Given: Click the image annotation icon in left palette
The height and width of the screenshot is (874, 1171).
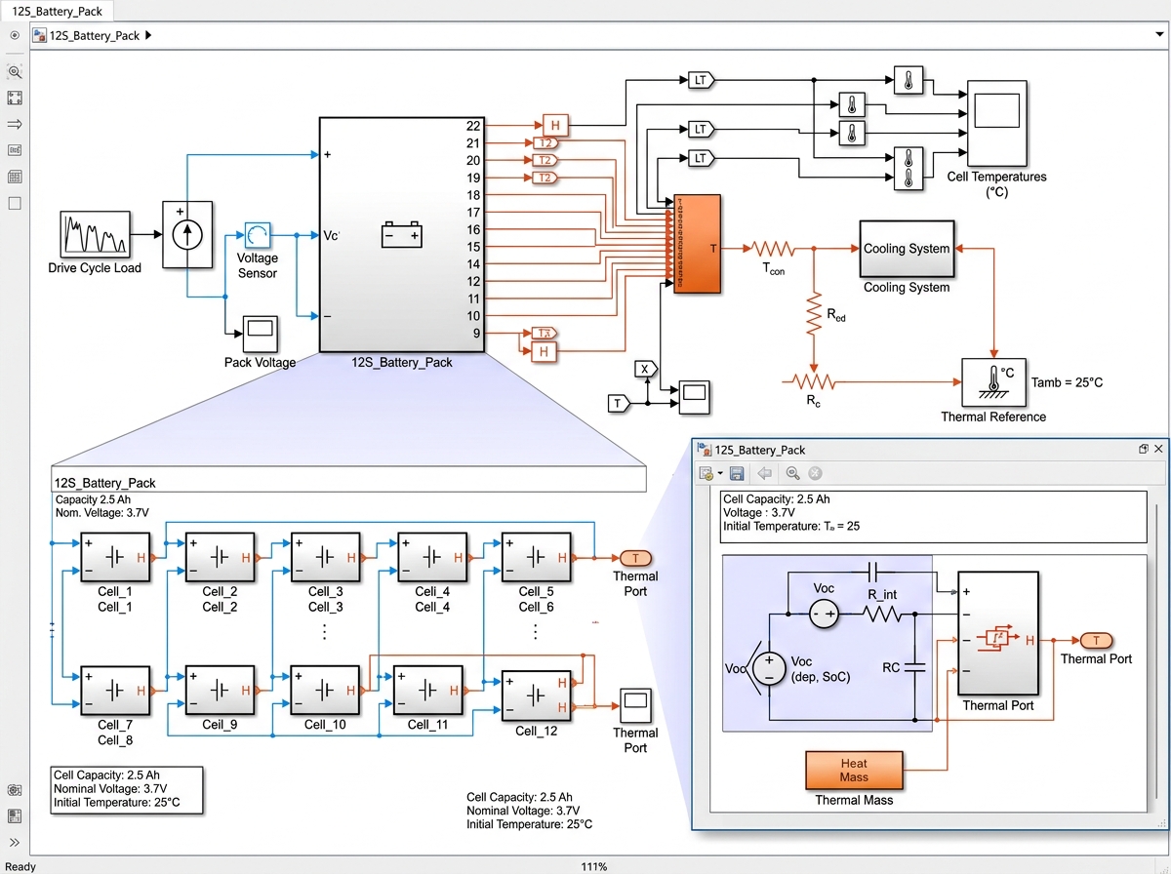Looking at the screenshot, I should point(15,150).
